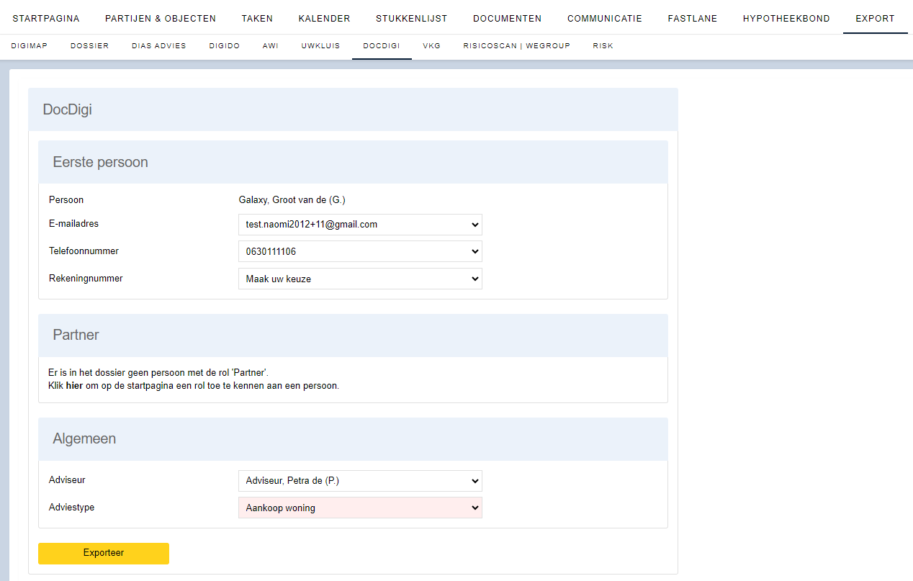
Task: Go to Partijen & Objecten tab
Action: 161,19
